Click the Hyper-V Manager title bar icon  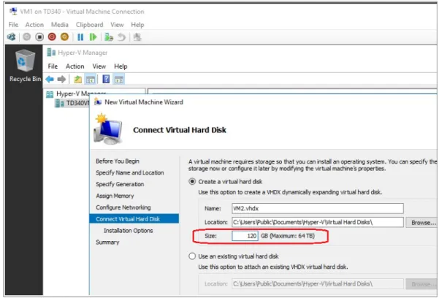pos(51,53)
